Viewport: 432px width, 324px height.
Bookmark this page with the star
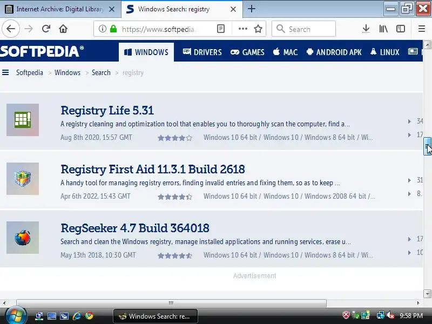(x=258, y=29)
